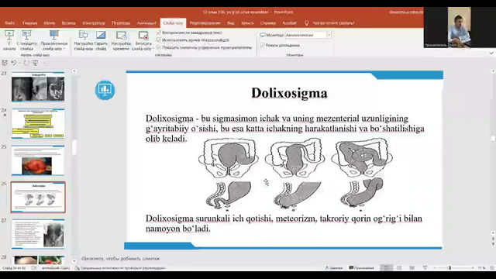Switch to Slide Sorter view icon
Screen dimensions: 496x279
[399, 268]
